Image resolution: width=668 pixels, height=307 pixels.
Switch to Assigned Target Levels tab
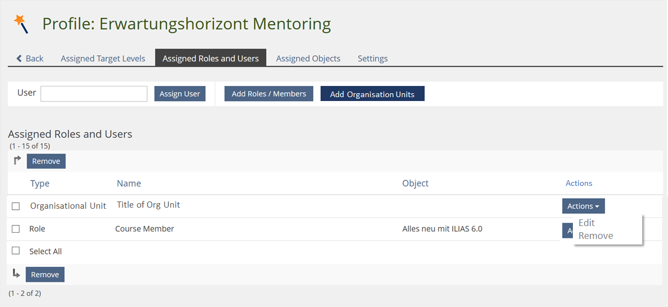click(103, 59)
